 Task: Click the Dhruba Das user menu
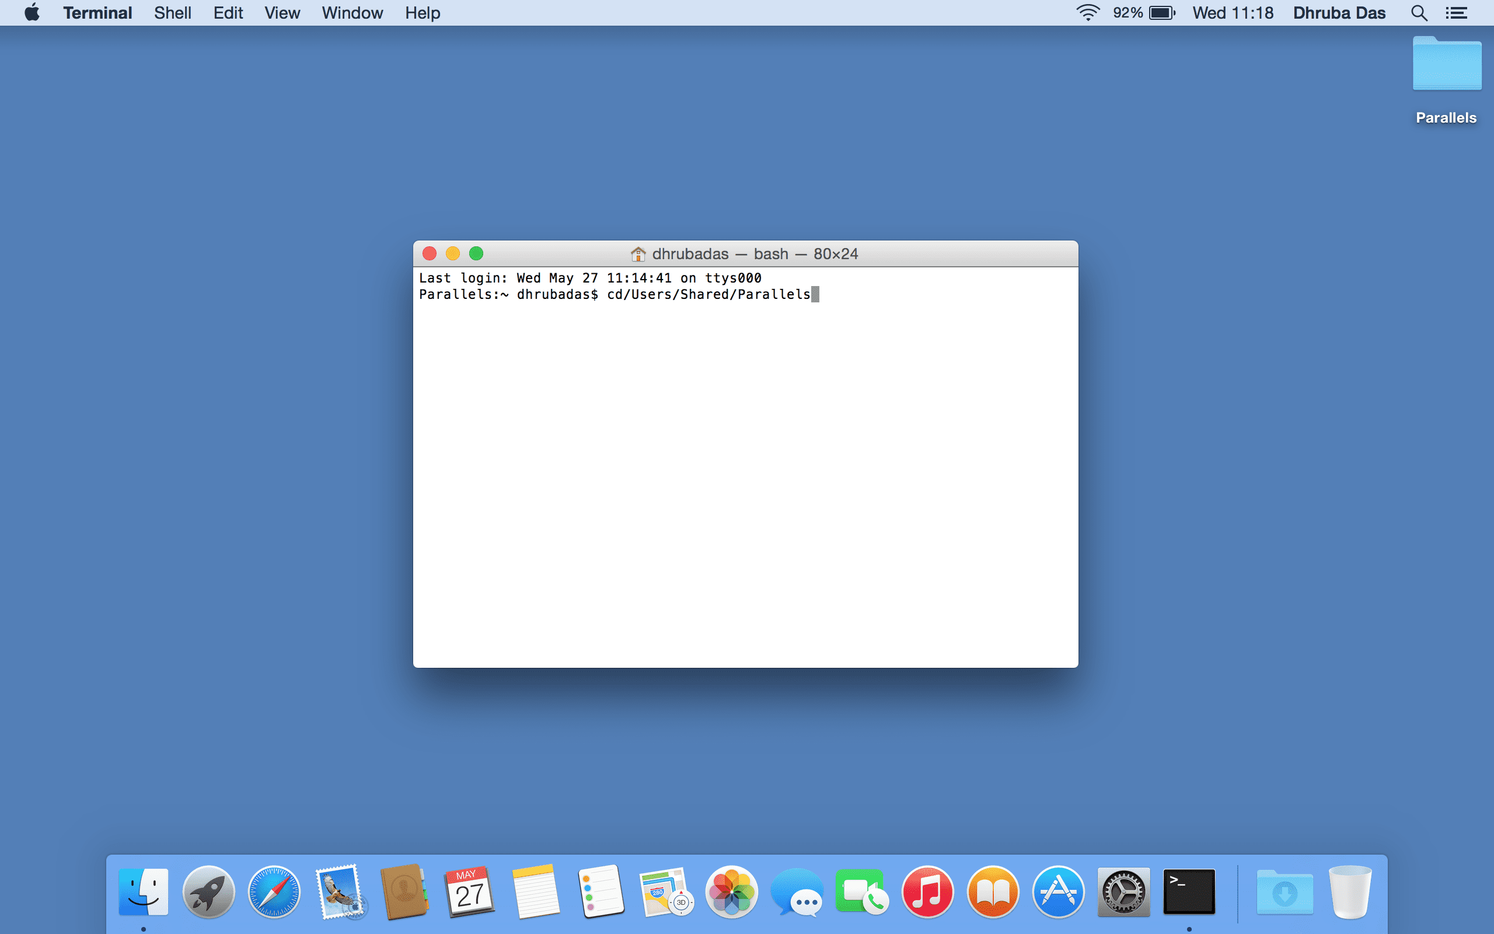point(1339,13)
